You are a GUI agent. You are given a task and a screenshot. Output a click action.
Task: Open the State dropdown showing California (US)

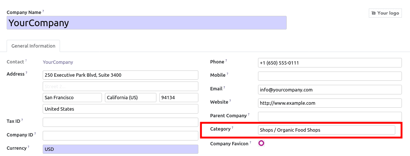(131, 97)
